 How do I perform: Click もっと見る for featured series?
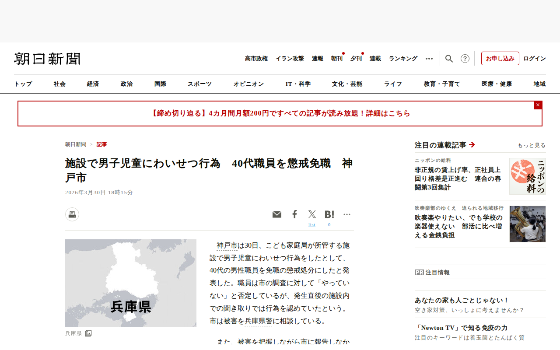[x=532, y=145]
